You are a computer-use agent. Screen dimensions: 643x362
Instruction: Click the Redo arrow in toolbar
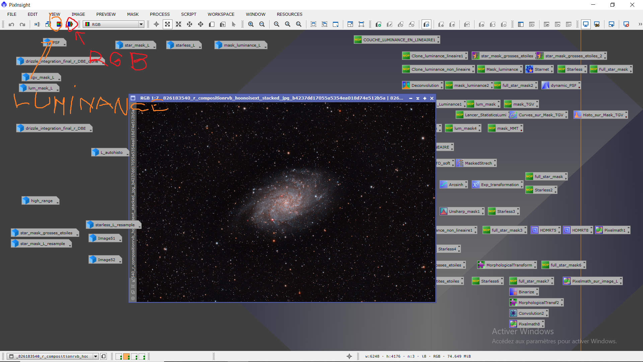tap(22, 24)
